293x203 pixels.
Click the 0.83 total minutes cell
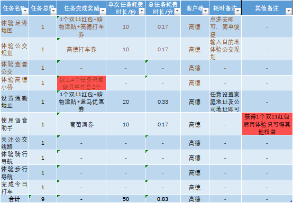click(163, 199)
